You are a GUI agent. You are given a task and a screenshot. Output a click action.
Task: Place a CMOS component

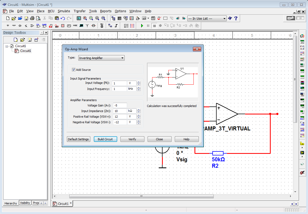coord(44,26)
